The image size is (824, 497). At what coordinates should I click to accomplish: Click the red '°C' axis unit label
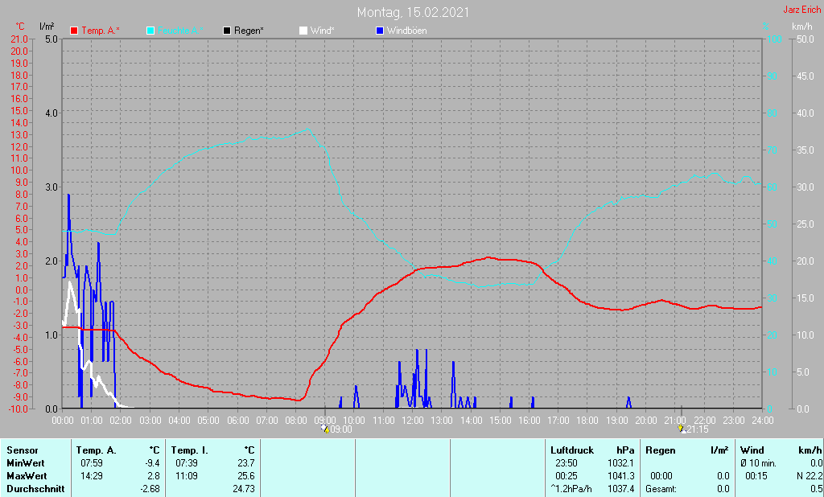[x=20, y=27]
